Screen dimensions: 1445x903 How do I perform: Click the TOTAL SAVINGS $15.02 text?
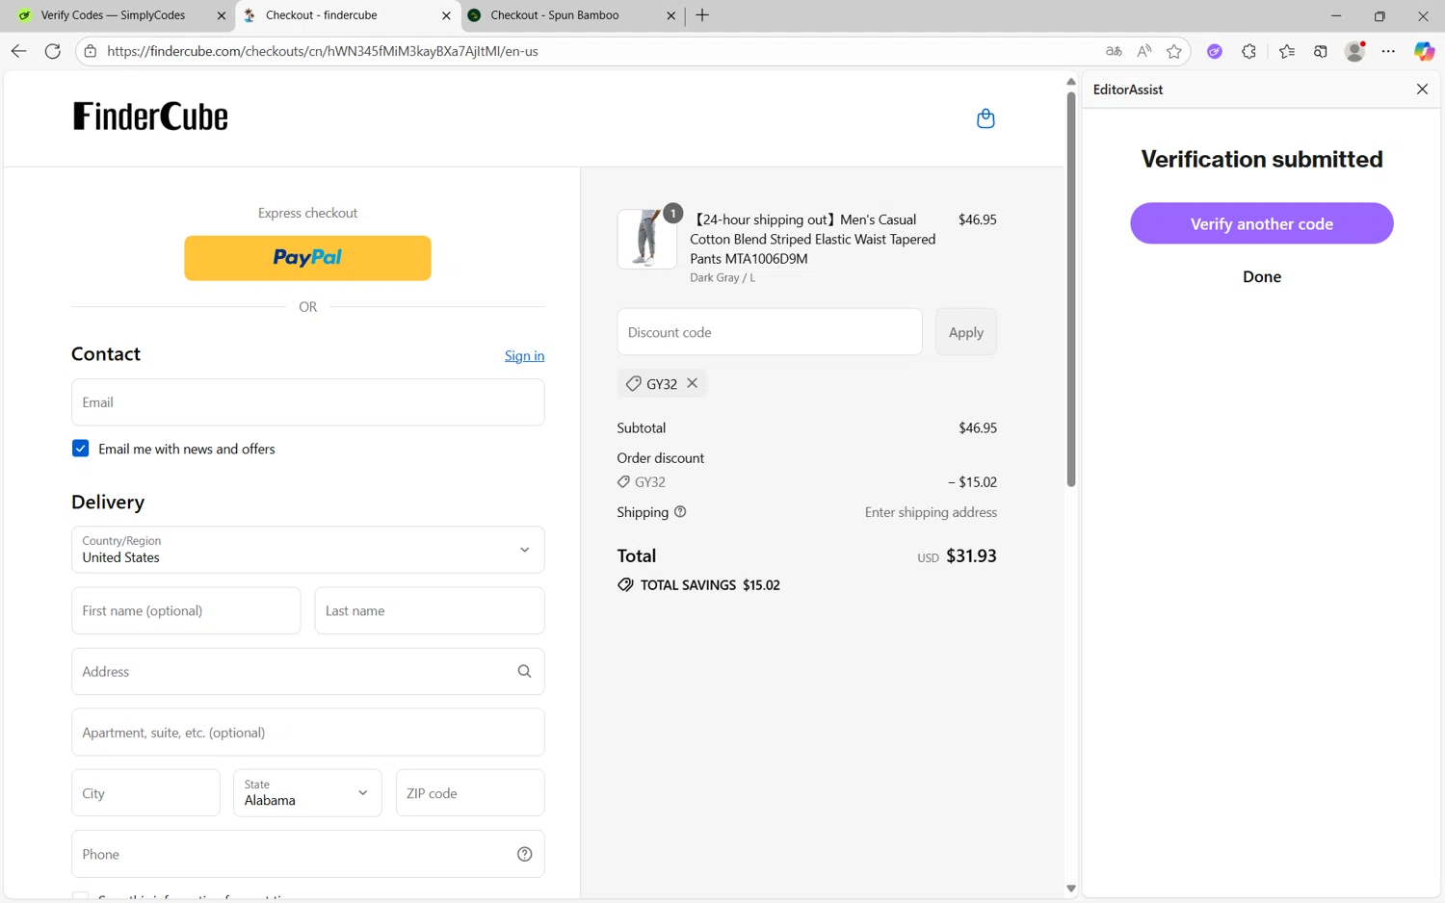click(x=710, y=585)
